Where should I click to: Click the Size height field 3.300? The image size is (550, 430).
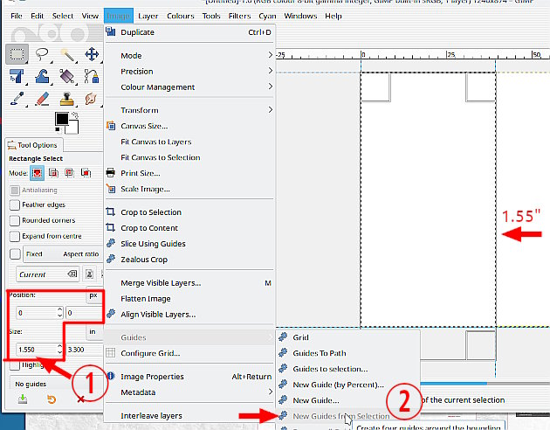84,350
